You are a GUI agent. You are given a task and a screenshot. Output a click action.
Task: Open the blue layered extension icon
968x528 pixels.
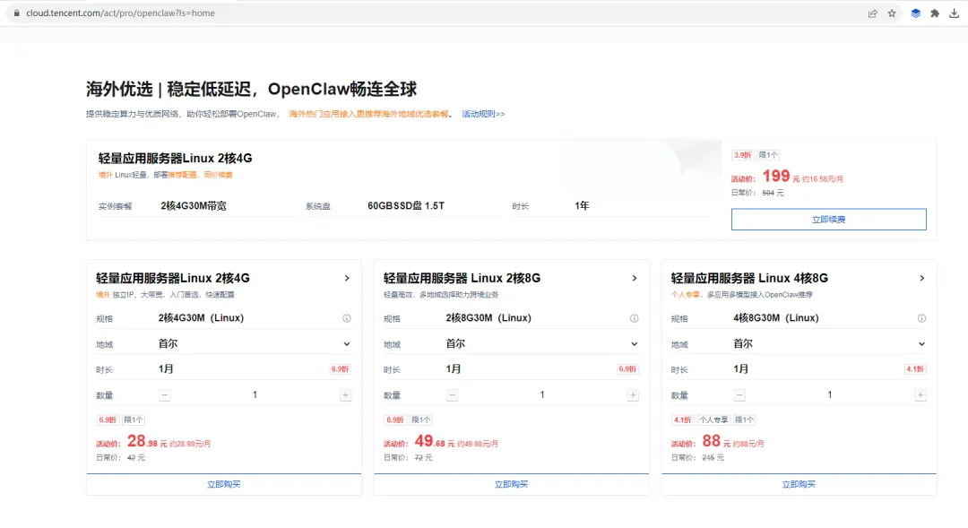(915, 13)
